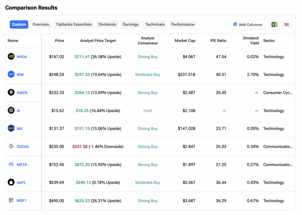This screenshot has width=302, height=215.
Task: Click the Excel export icon
Action: (274, 25)
